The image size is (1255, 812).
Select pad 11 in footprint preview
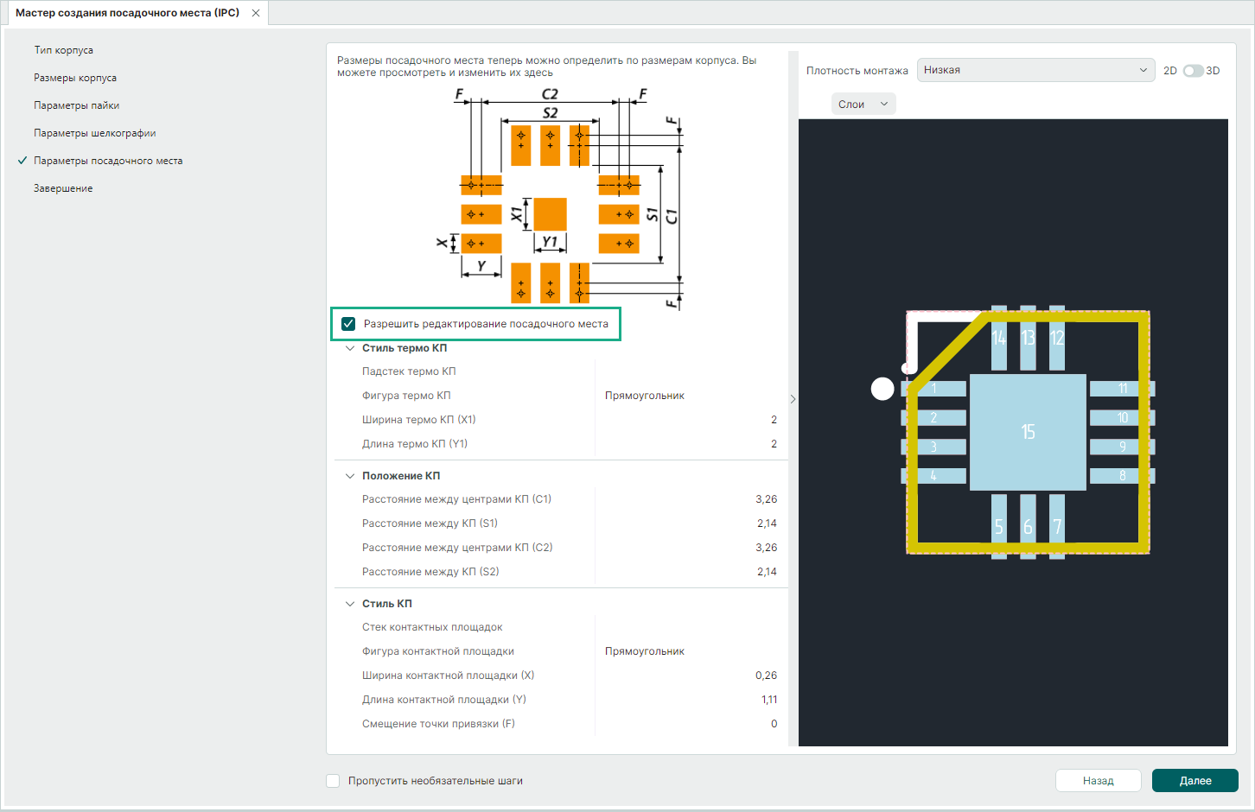1121,389
